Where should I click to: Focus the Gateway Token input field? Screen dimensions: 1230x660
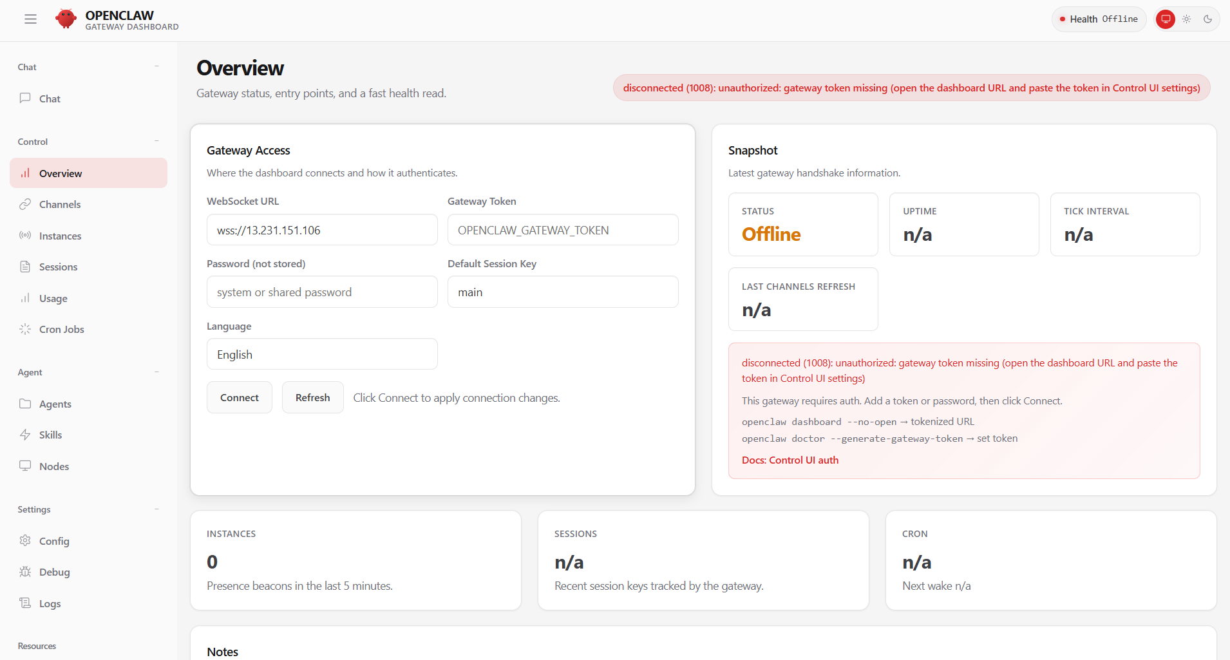[563, 230]
